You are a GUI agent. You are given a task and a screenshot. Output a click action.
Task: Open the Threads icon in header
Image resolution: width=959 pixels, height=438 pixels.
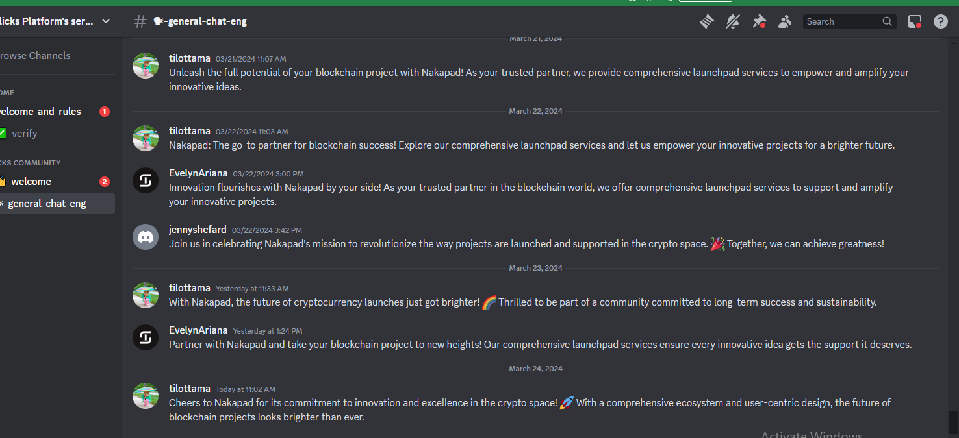click(707, 21)
